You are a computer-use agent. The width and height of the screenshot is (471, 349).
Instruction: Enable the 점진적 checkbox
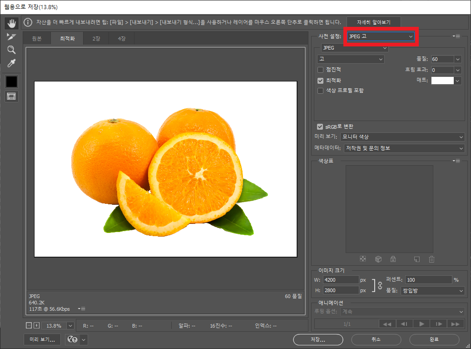(x=321, y=70)
